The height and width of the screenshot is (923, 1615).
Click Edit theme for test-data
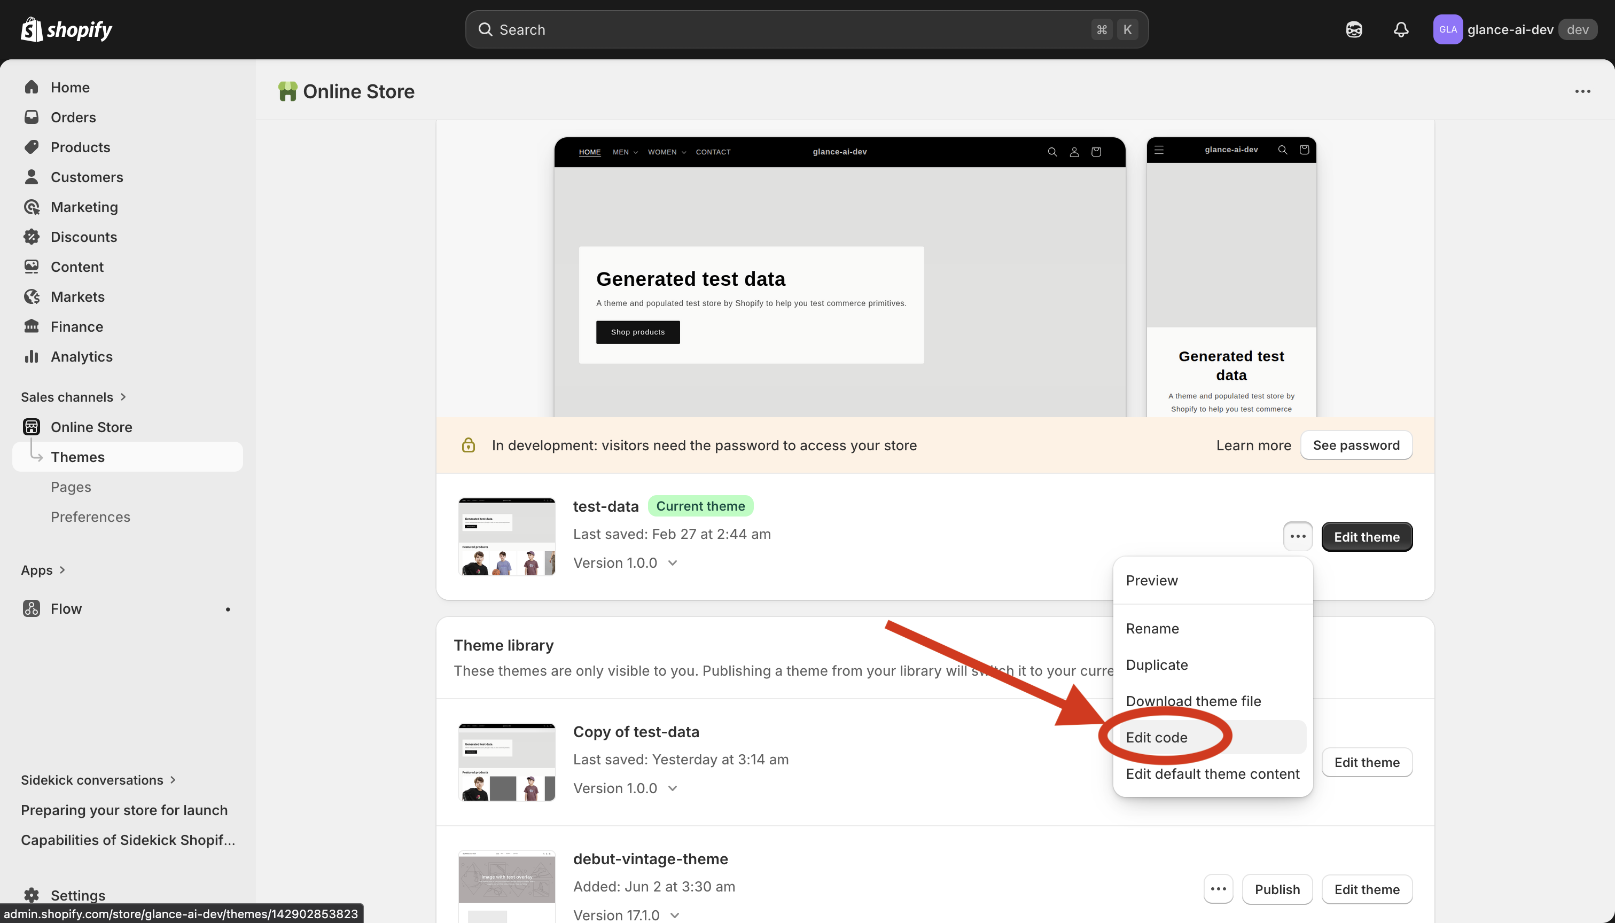[x=1367, y=536]
